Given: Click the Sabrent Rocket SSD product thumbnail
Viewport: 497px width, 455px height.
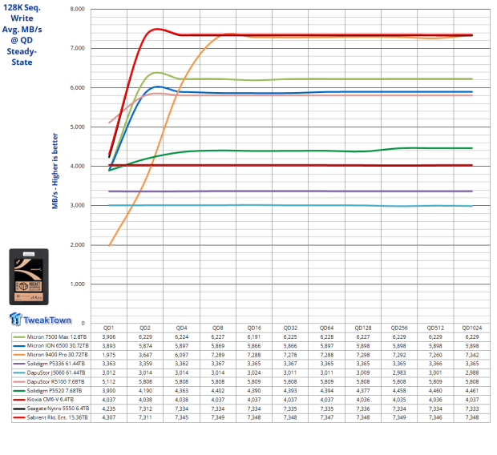Looking at the screenshot, I should pos(29,276).
